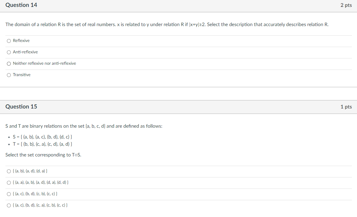Click the '2 pts' label of Question 14
The height and width of the screenshot is (217, 357).
click(x=346, y=5)
